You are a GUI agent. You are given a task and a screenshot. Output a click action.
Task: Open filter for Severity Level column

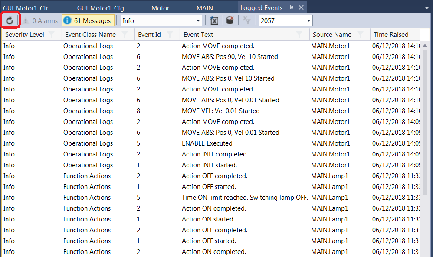click(x=52, y=35)
